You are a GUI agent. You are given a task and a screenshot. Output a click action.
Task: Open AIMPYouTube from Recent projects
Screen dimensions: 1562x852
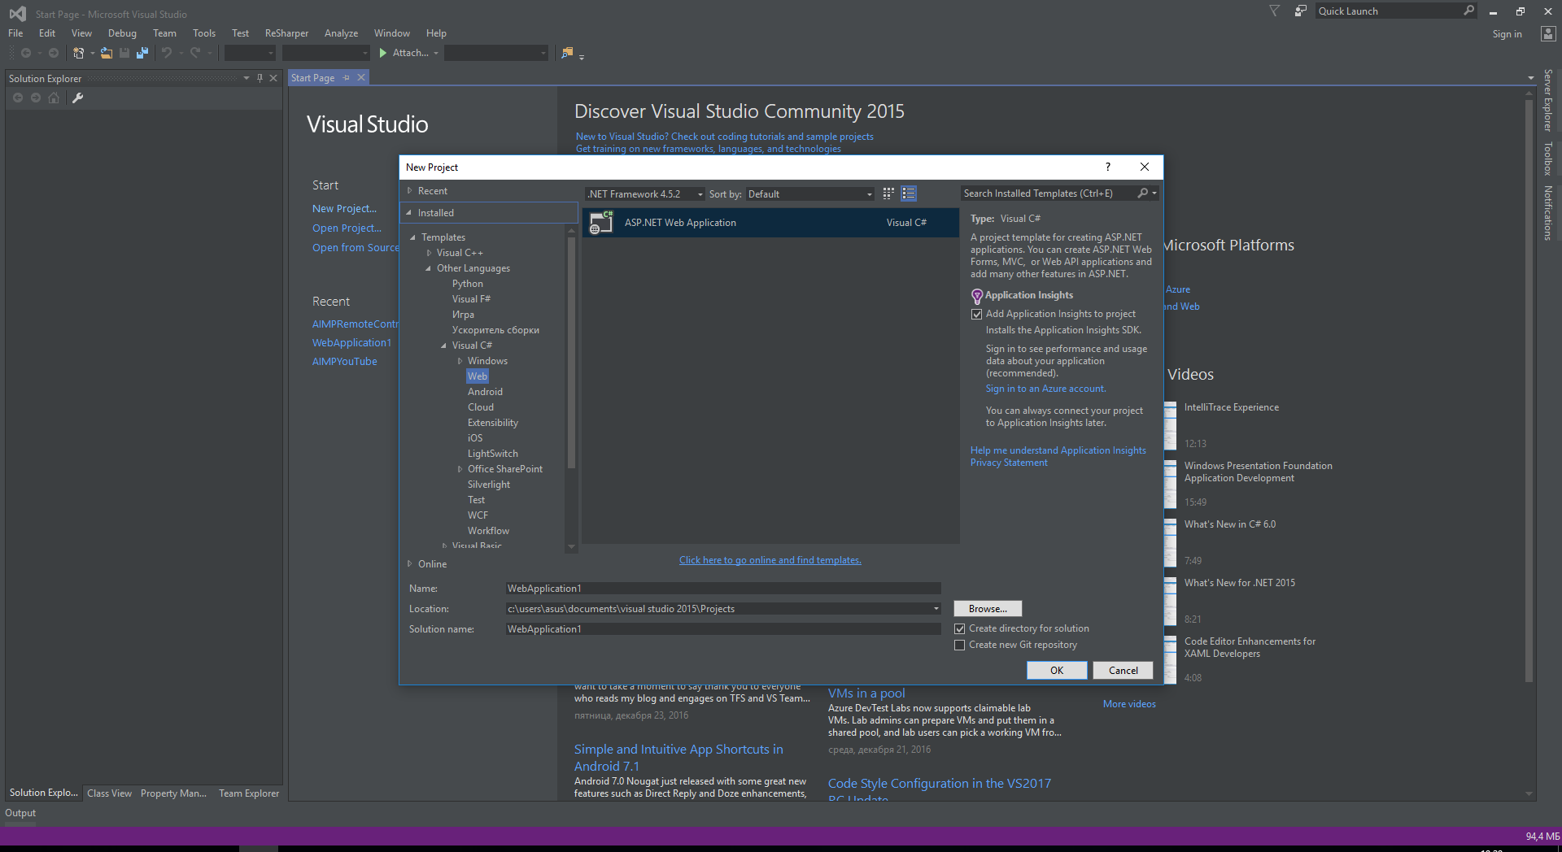(x=345, y=362)
